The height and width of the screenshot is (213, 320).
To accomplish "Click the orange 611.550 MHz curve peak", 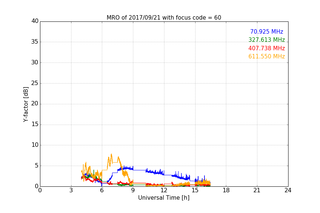I will [x=111, y=155].
